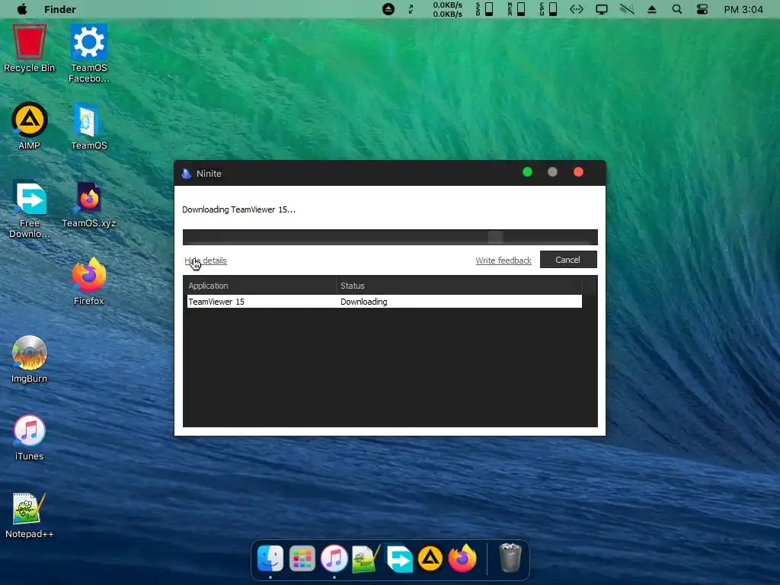The image size is (780, 585).
Task: Click the double-arrow network icon in menu bar
Action: coord(576,9)
